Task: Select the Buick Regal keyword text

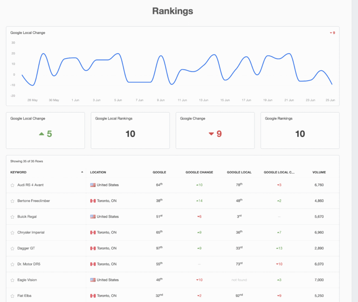Action: click(x=27, y=216)
